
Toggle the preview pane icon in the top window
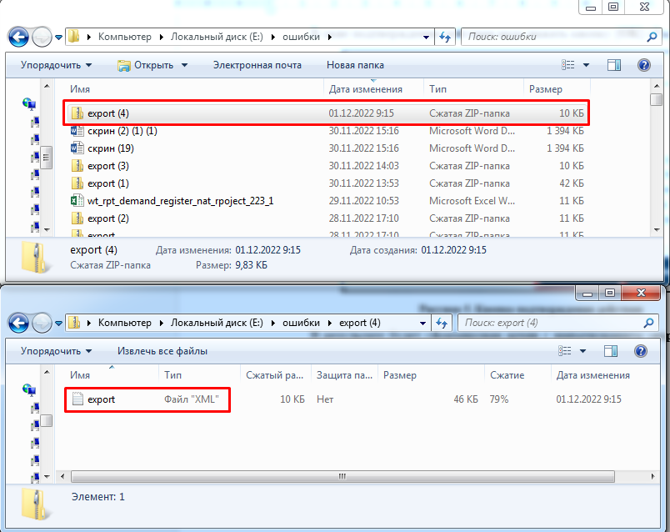tap(614, 65)
